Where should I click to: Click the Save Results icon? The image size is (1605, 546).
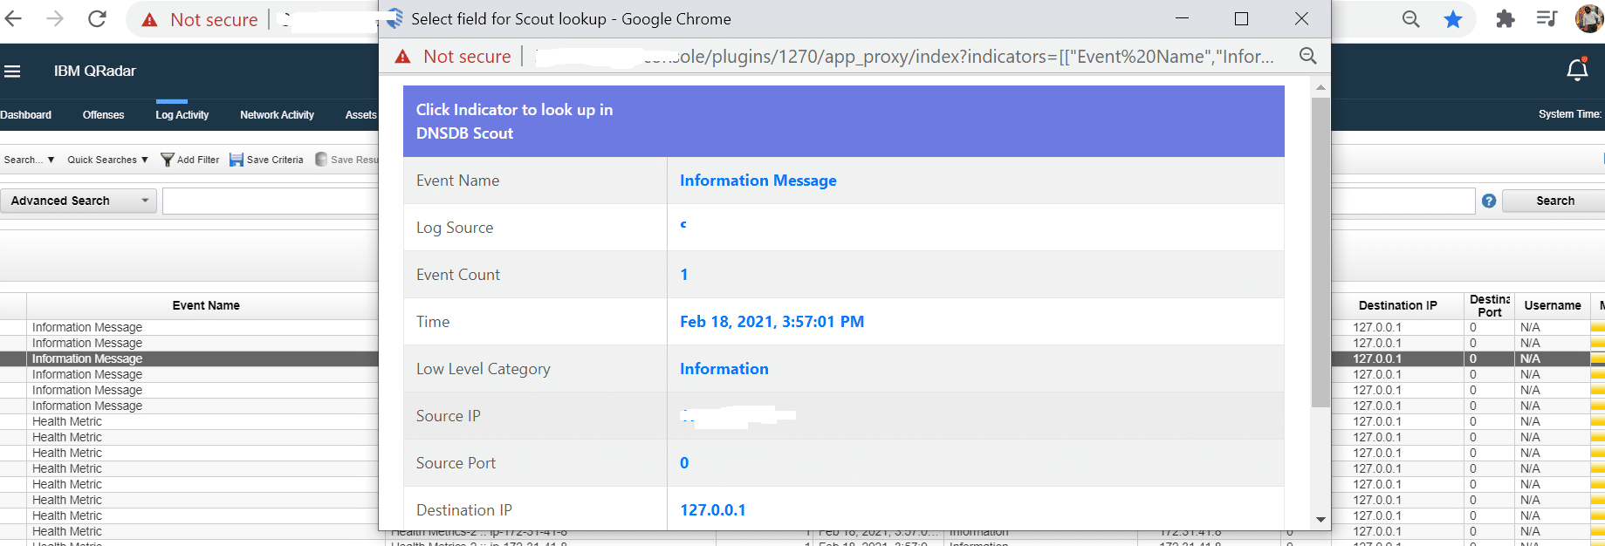click(321, 160)
